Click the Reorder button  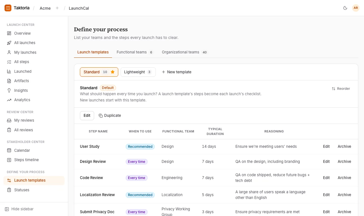(x=341, y=89)
